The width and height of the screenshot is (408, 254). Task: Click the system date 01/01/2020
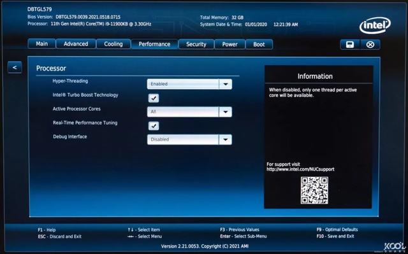point(256,25)
